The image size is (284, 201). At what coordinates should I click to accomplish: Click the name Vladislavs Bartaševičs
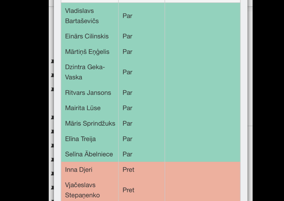point(82,16)
